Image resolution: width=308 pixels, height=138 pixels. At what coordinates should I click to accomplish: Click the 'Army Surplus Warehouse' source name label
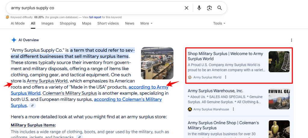(211, 109)
